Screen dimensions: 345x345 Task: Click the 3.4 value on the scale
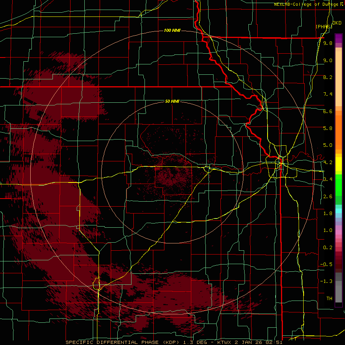tap(328, 179)
